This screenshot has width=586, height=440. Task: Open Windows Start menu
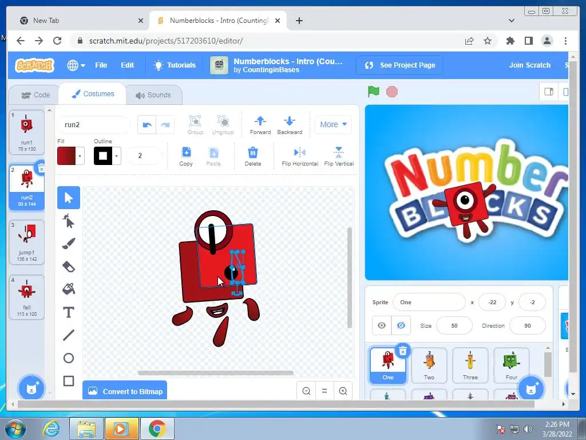tap(15, 429)
